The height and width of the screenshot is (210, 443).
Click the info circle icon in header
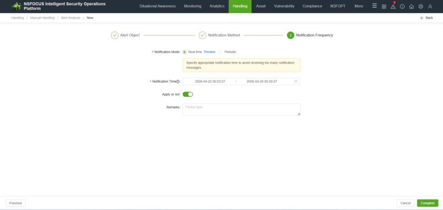click(x=402, y=6)
